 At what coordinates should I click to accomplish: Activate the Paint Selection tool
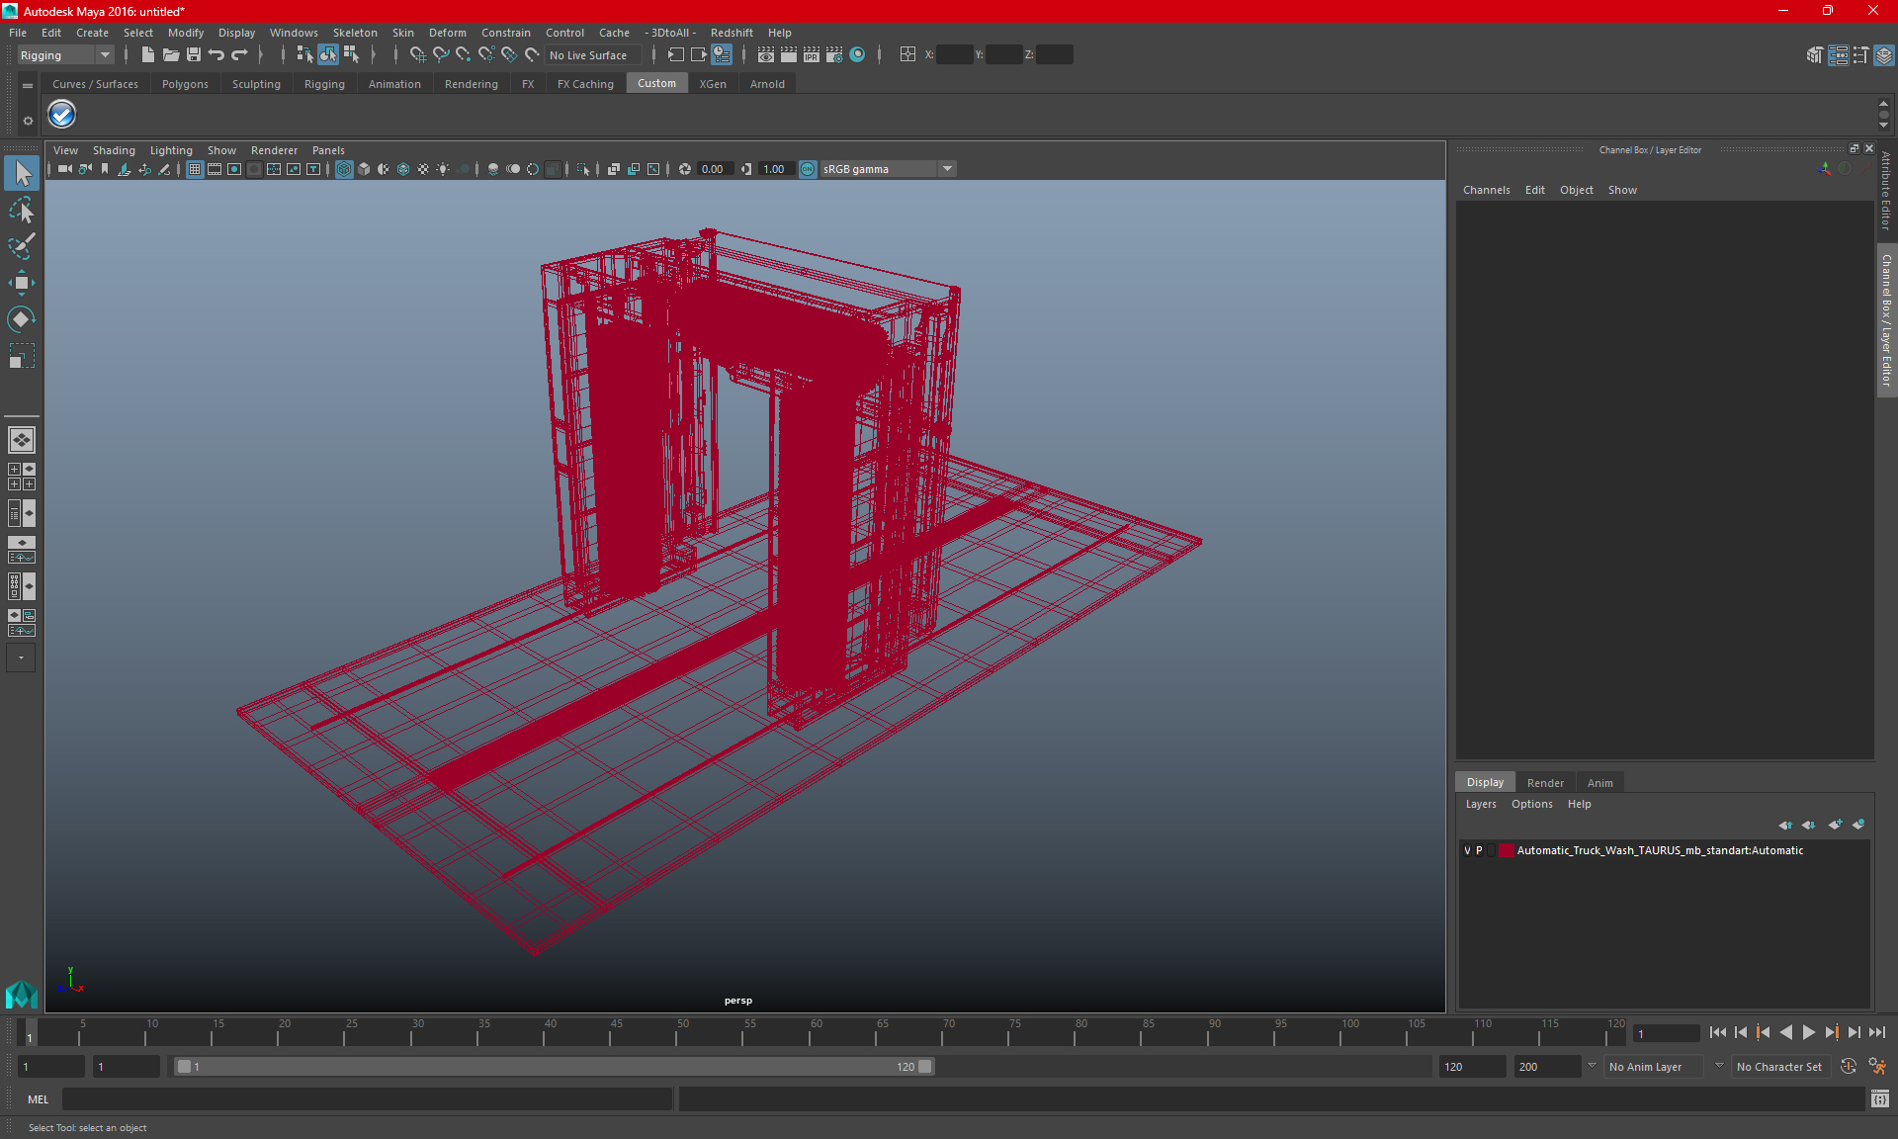(22, 246)
